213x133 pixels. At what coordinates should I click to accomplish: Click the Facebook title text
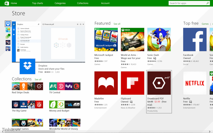[x=188, y=55]
